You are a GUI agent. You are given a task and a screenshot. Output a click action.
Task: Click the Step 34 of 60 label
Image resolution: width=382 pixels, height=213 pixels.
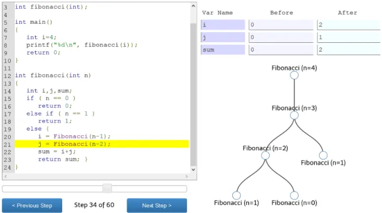coord(94,205)
